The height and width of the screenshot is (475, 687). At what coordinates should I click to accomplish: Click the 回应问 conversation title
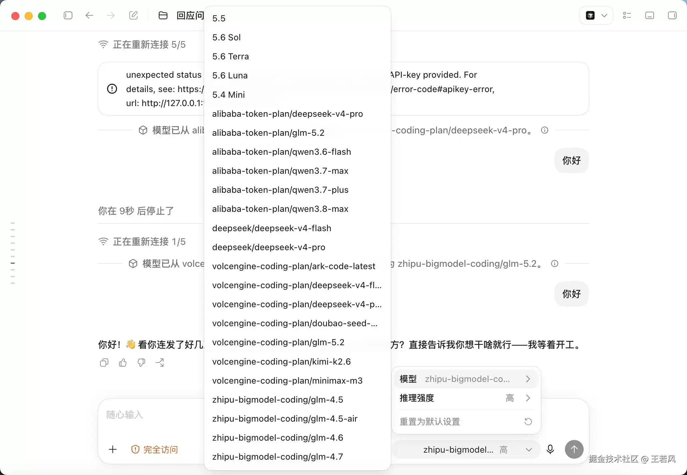pos(190,15)
